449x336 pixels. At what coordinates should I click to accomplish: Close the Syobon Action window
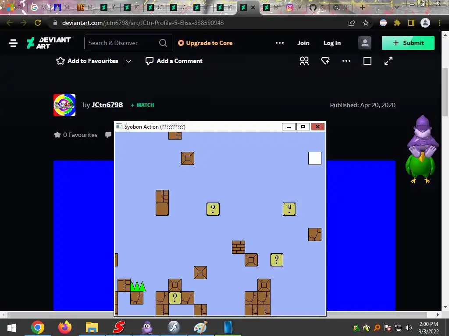click(317, 126)
